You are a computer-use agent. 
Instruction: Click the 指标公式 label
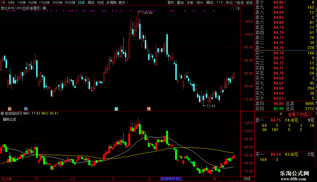click(x=10, y=119)
